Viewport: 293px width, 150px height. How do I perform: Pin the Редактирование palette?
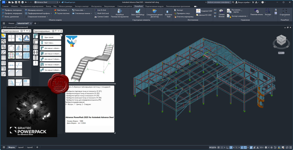[x=24, y=31]
